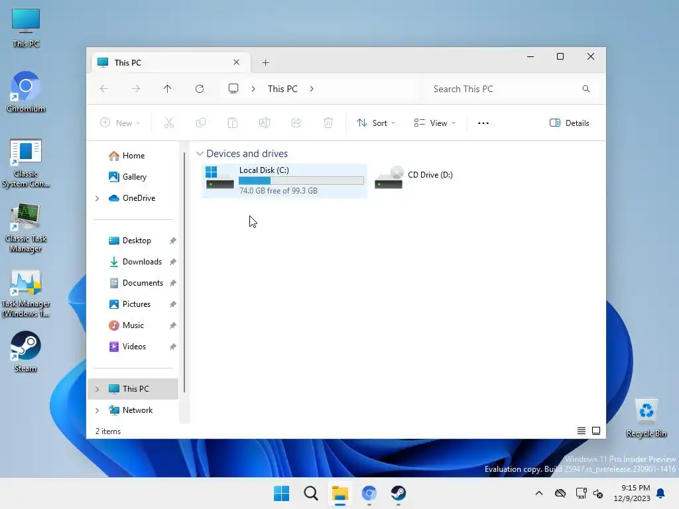
Task: Click the search magnifier icon
Action: tap(586, 89)
